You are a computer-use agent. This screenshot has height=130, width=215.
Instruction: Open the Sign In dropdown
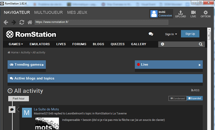point(171,34)
